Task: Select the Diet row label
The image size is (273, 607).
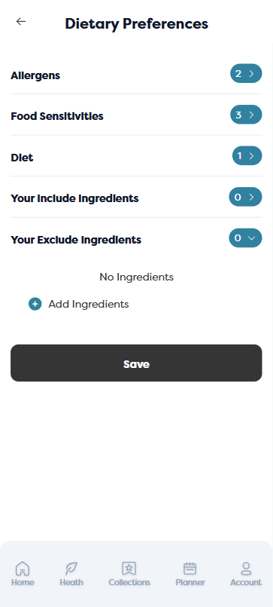Action: (x=22, y=158)
